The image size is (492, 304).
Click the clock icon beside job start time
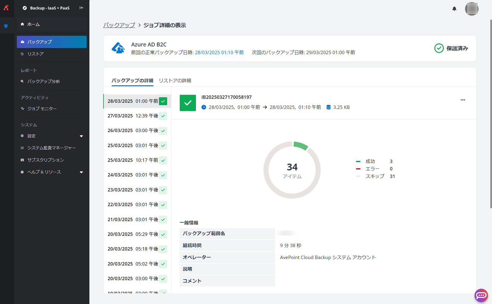[204, 107]
